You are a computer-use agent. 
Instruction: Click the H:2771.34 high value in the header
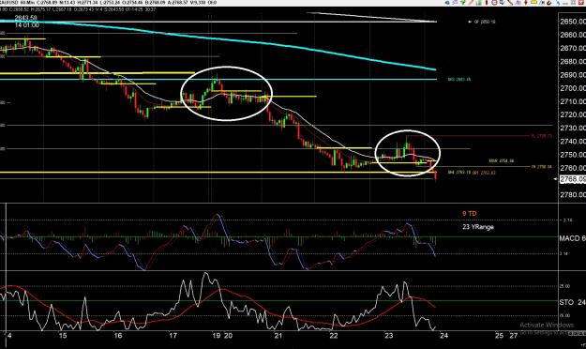point(87,3)
